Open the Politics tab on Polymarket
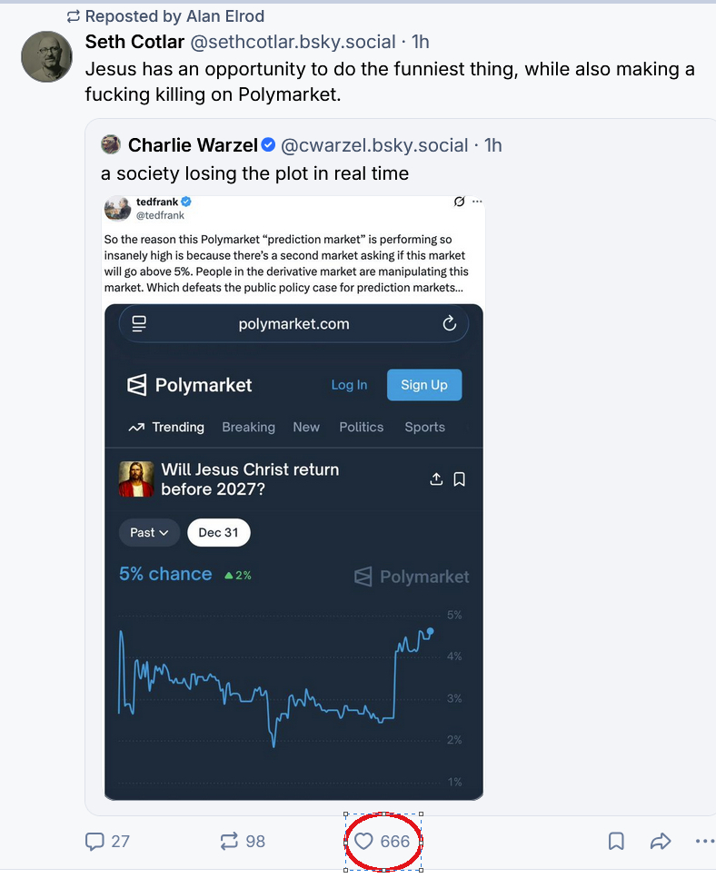This screenshot has width=716, height=878. (x=361, y=427)
